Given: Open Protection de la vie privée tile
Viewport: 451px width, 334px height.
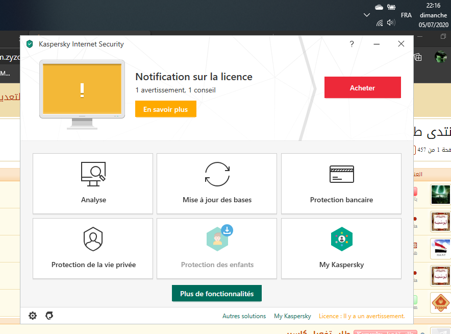Looking at the screenshot, I should 93,248.
